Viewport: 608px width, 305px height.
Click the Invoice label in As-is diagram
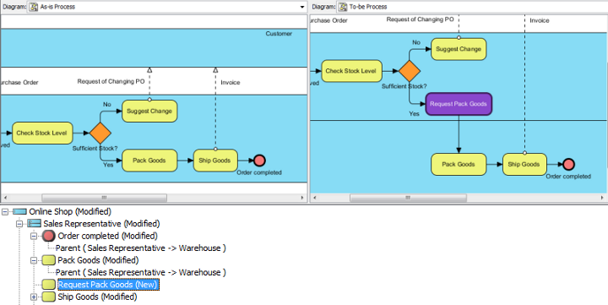coord(231,82)
